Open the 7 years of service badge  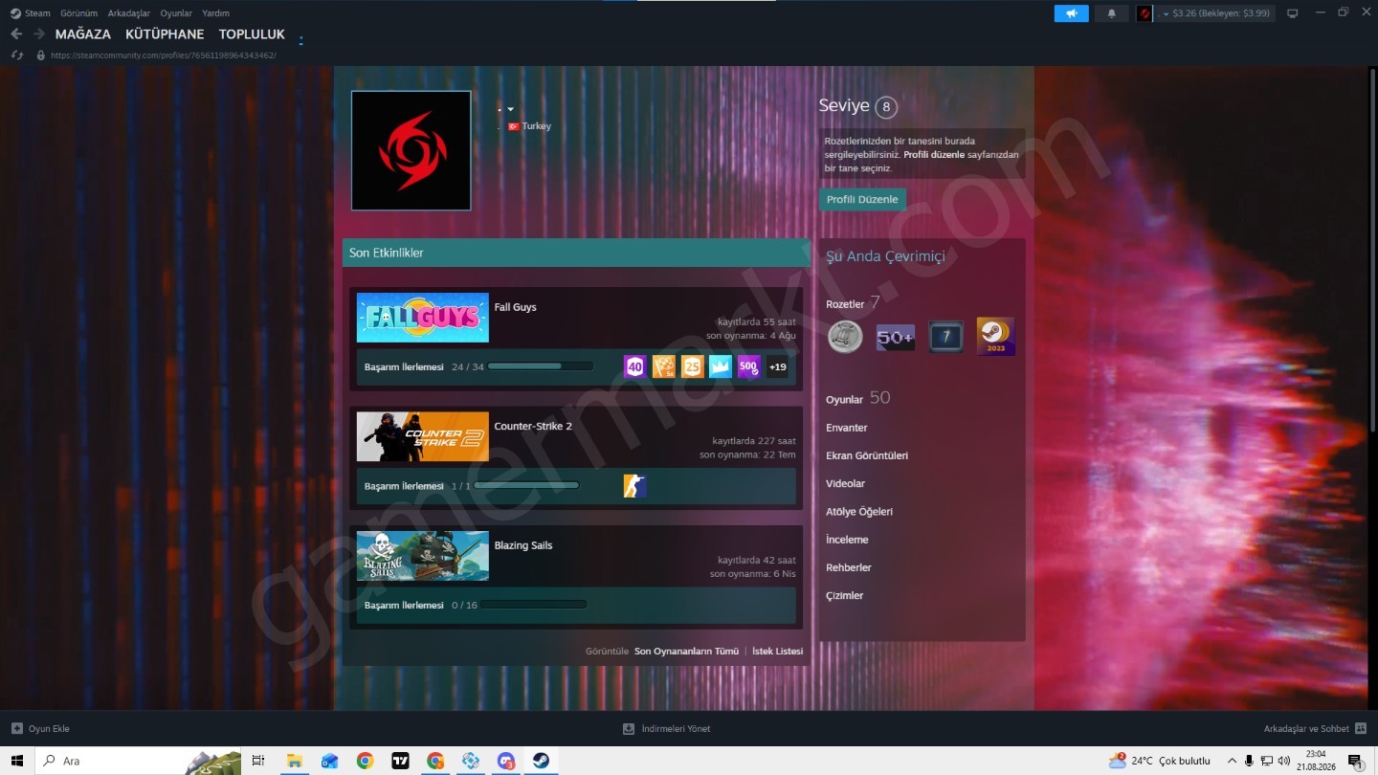point(946,337)
